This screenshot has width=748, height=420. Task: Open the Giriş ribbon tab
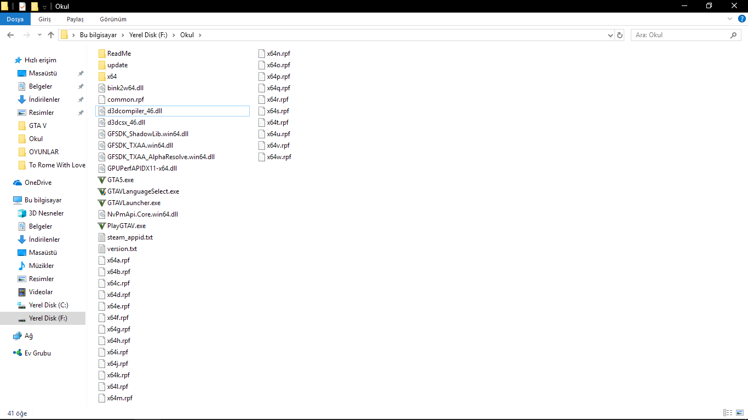point(45,19)
